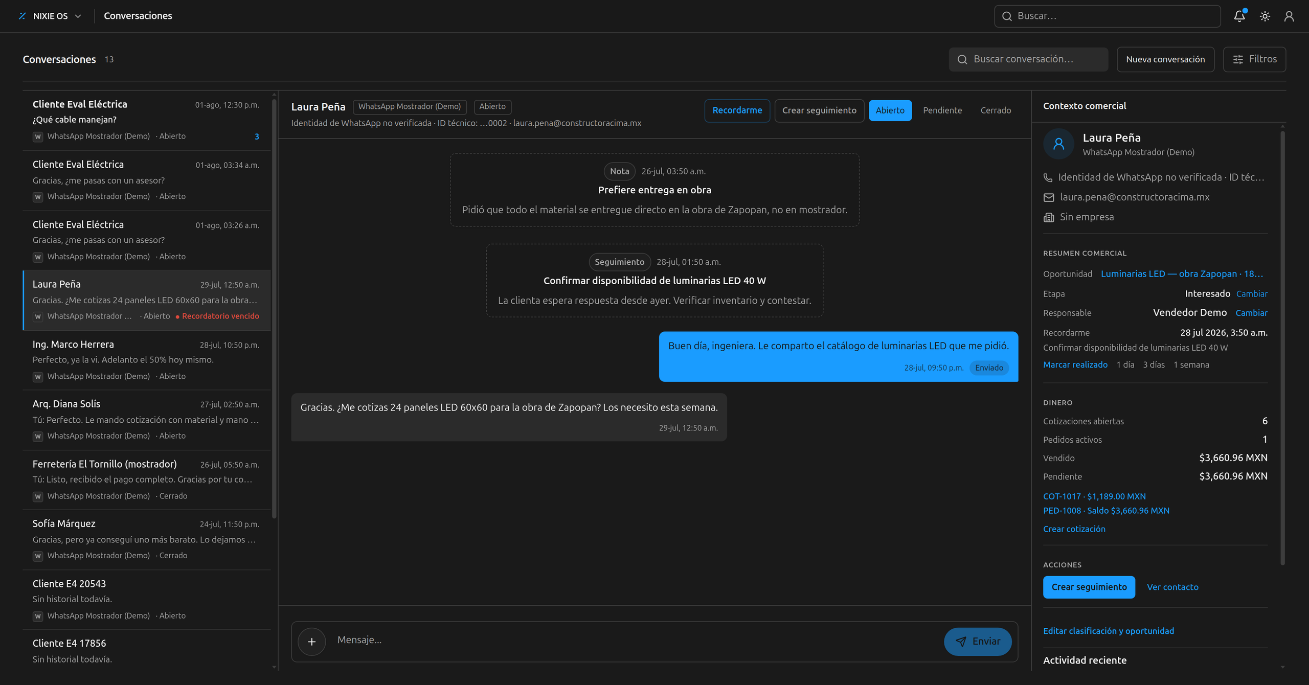The image size is (1309, 685).
Task: Open the Cliente Eval Eléctrica 12:30 p.m. conversation
Action: click(x=147, y=121)
